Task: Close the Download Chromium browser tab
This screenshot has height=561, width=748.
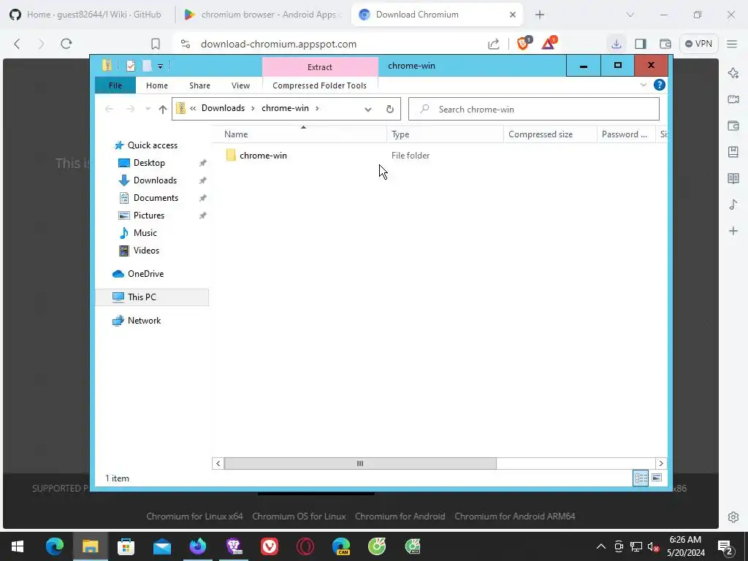Action: 512,15
